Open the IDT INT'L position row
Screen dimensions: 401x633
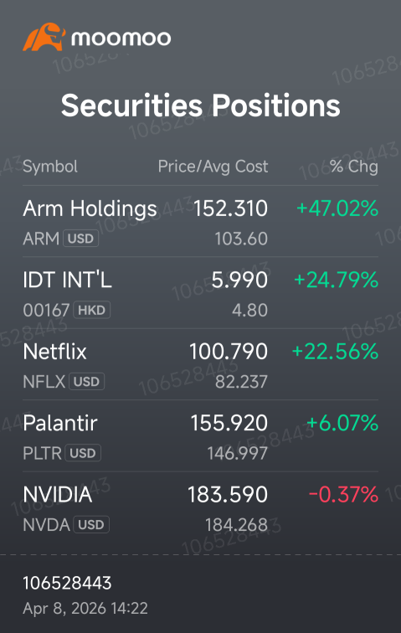(200, 293)
